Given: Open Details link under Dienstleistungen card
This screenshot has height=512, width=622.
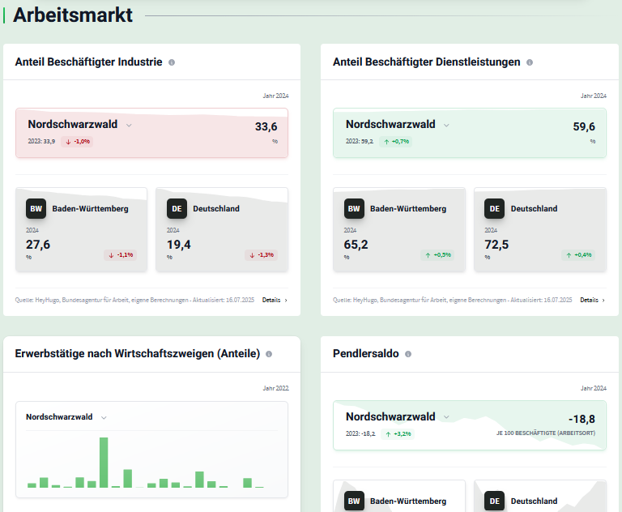Looking at the screenshot, I should tap(592, 300).
